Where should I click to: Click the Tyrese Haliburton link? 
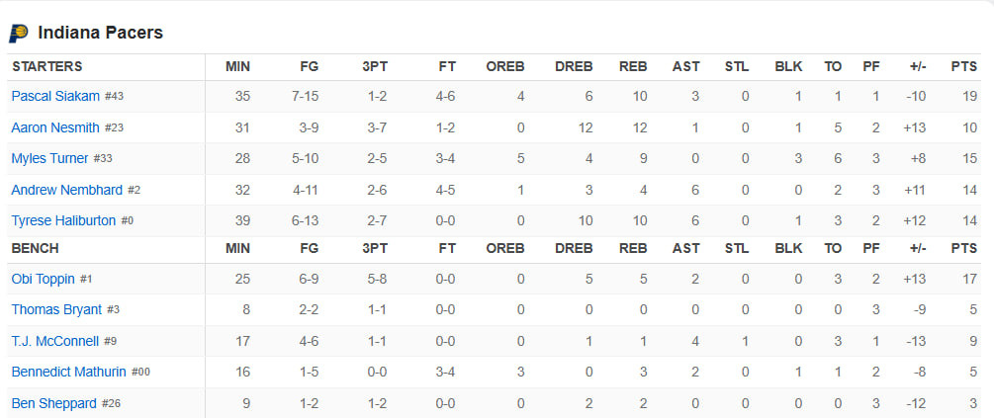coord(63,220)
